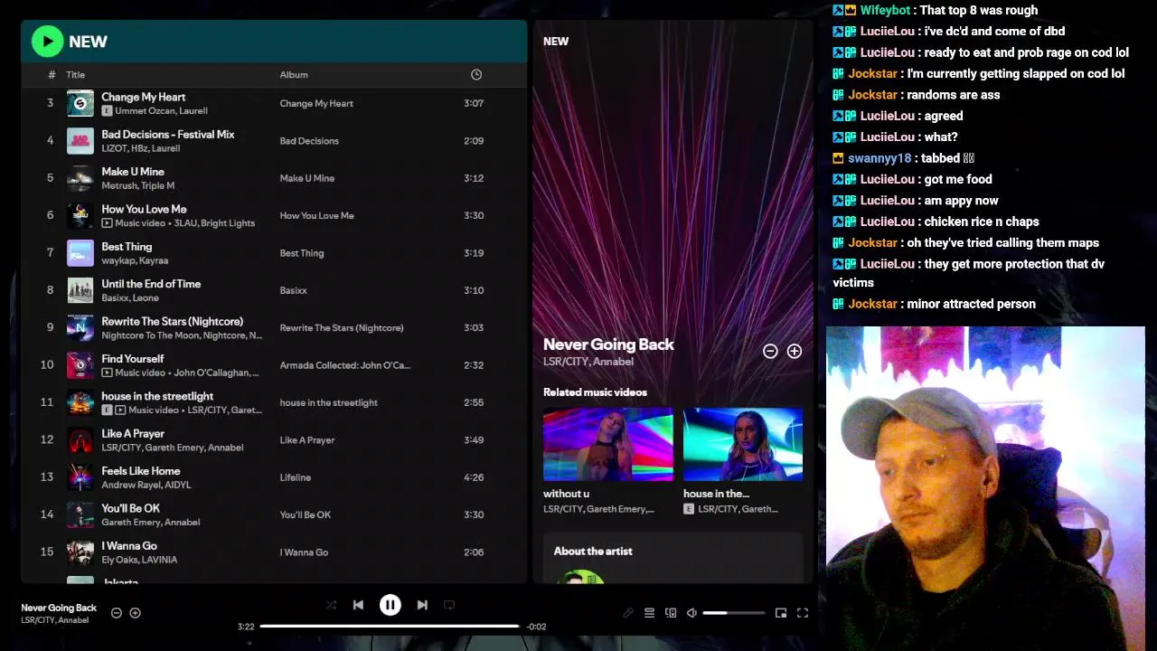Open the album link Lifeline

[296, 477]
